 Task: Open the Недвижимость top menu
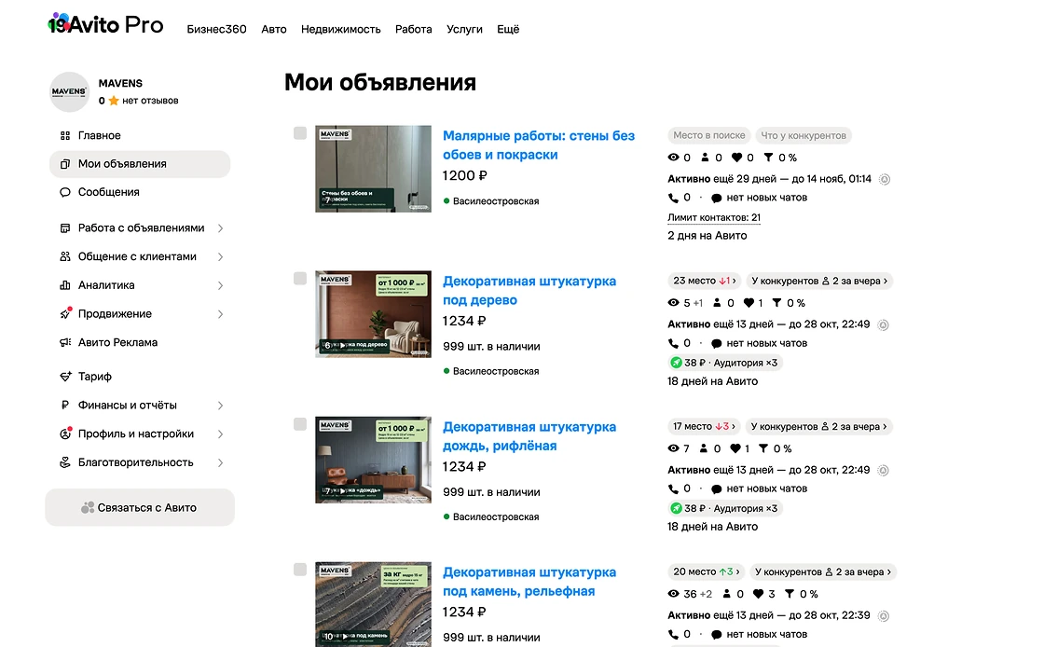(341, 29)
